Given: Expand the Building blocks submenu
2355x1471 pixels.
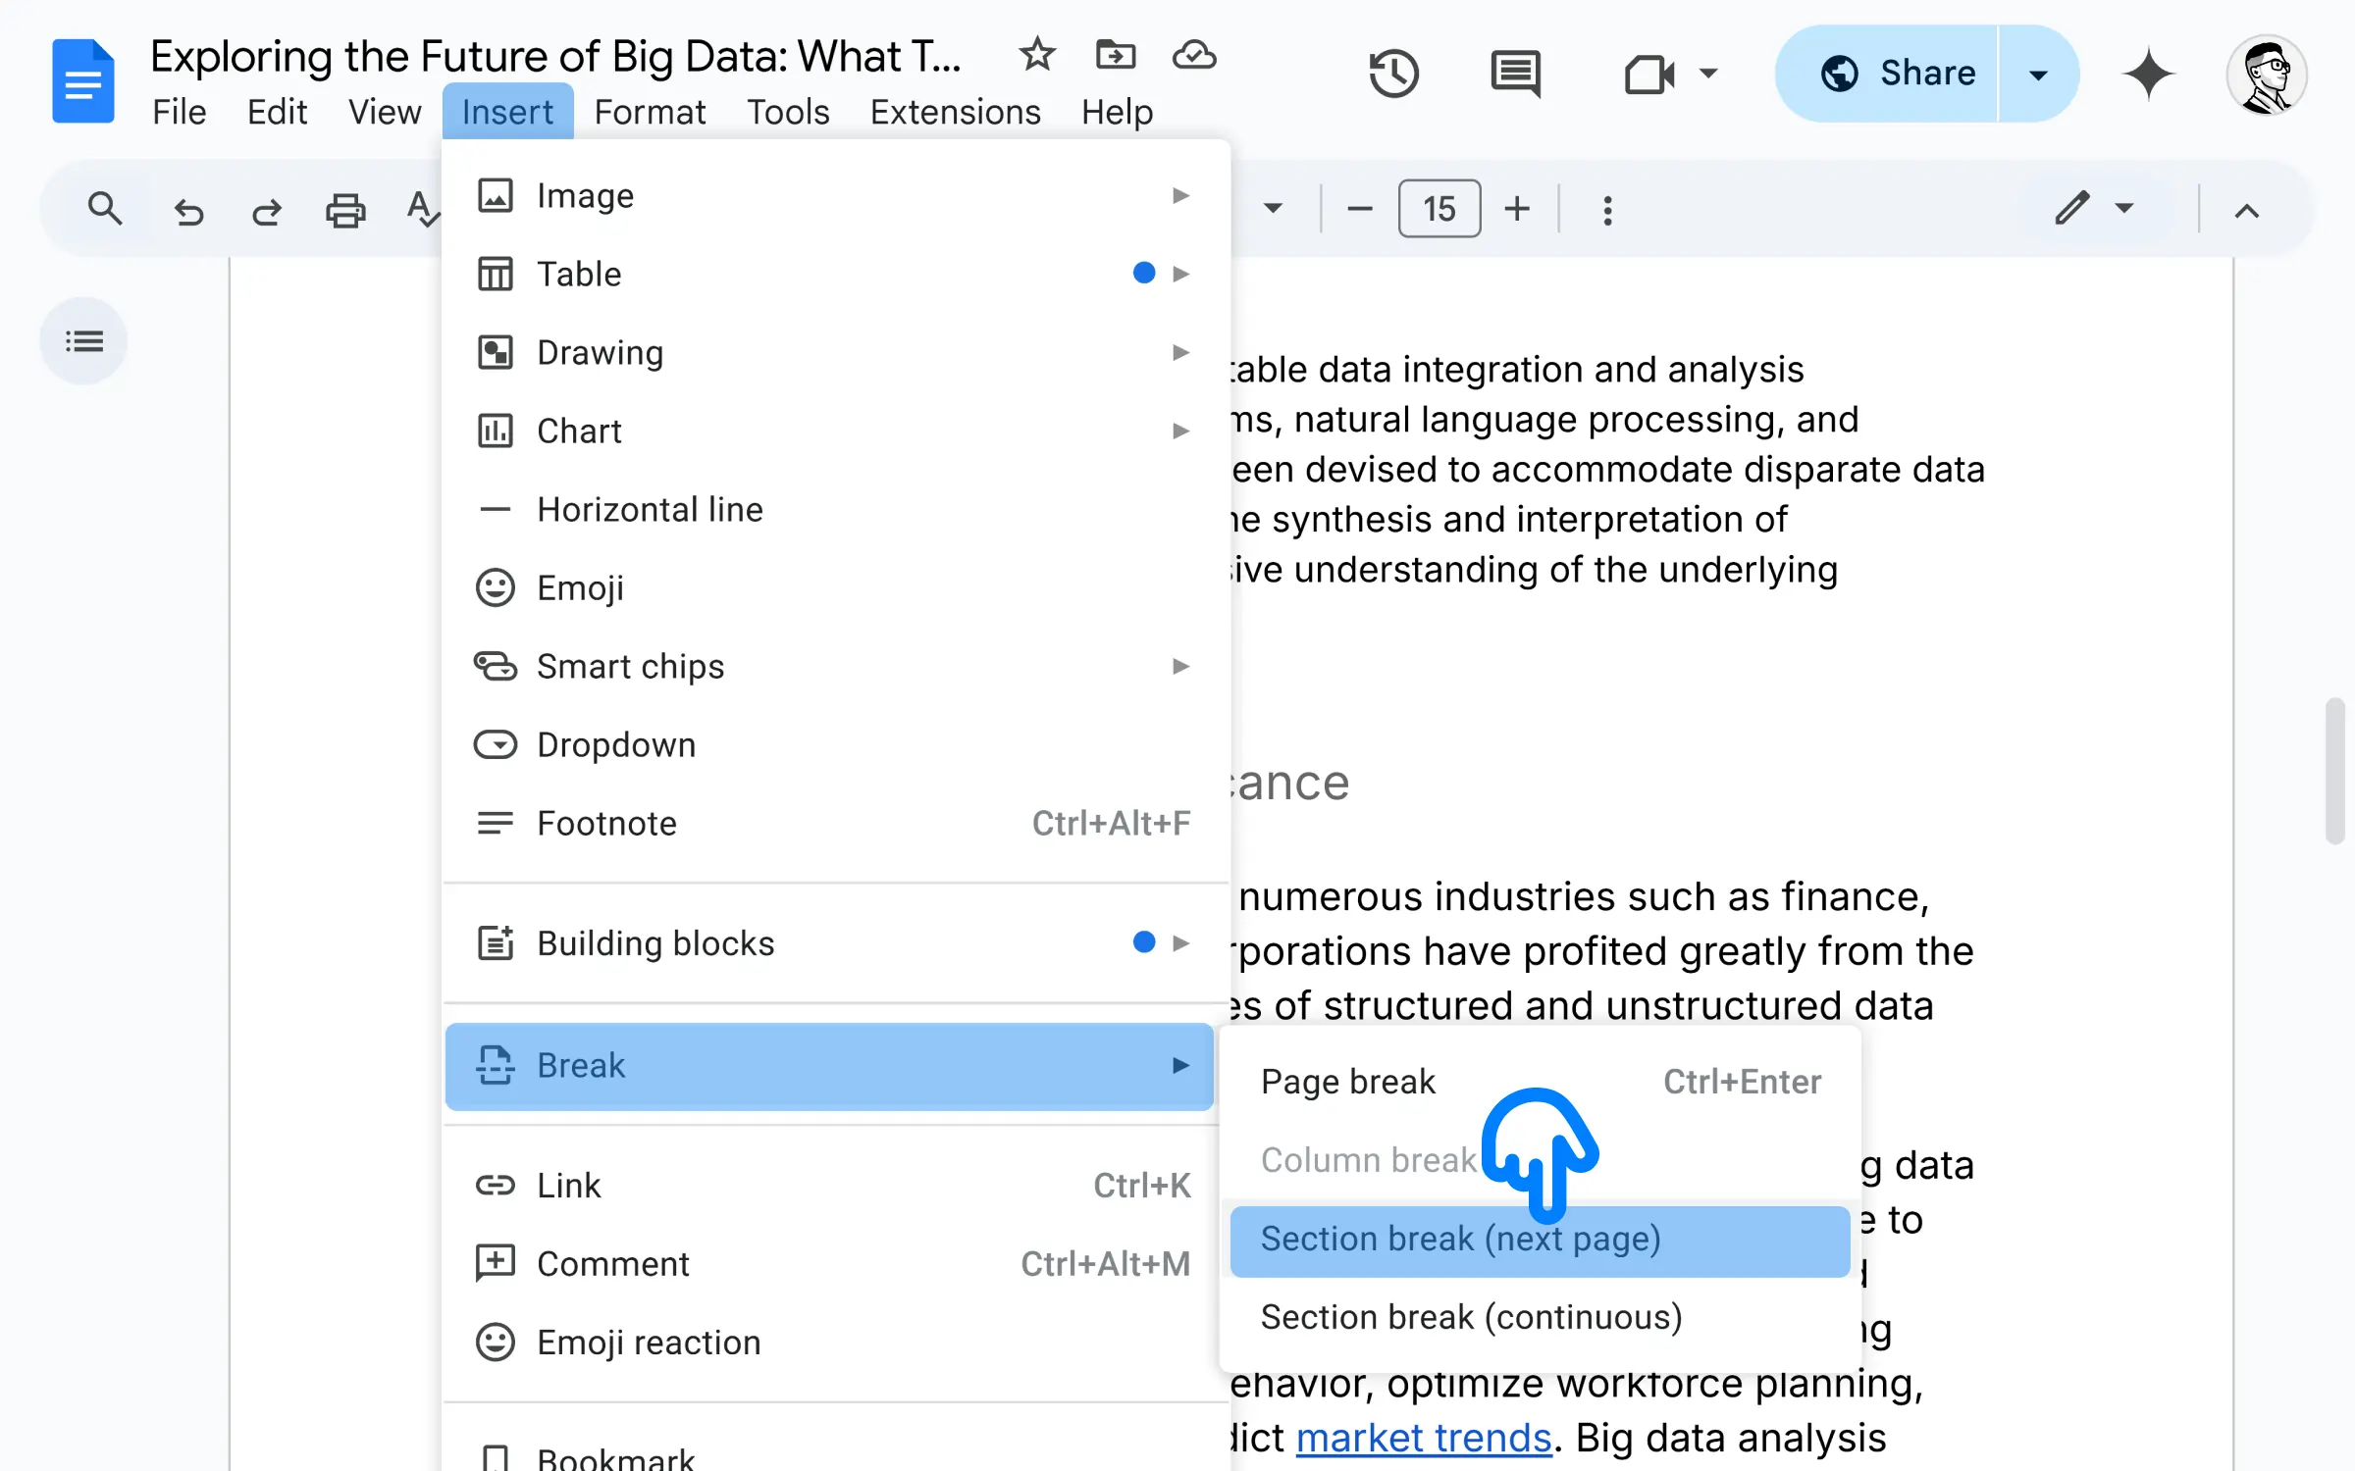Looking at the screenshot, I should pyautogui.click(x=836, y=942).
